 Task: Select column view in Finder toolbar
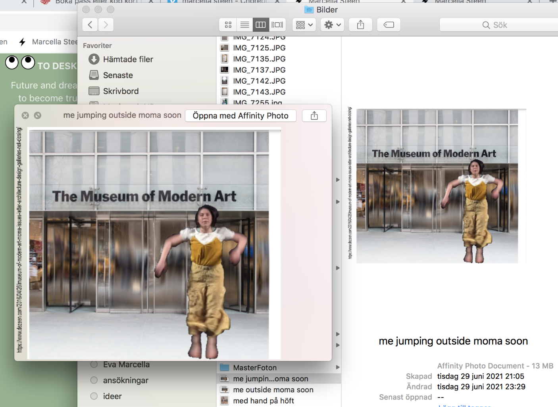(x=261, y=25)
